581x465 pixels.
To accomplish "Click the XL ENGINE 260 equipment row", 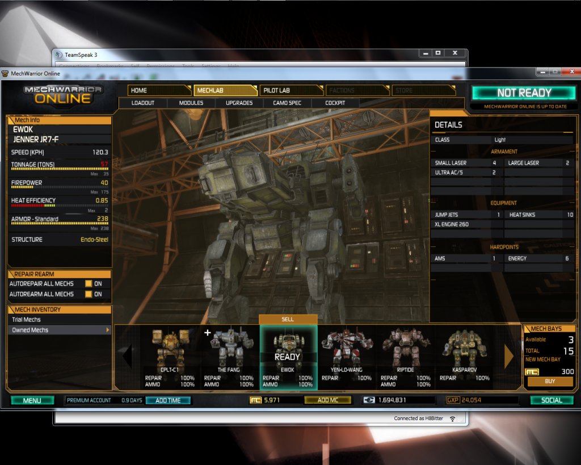I will click(x=466, y=224).
